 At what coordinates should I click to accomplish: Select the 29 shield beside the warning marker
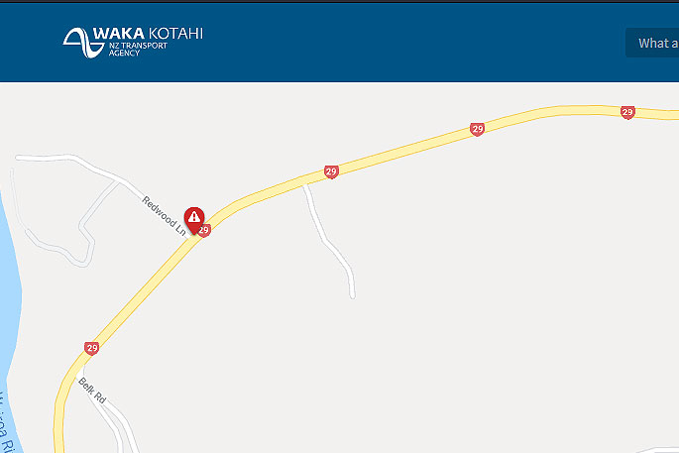(206, 230)
